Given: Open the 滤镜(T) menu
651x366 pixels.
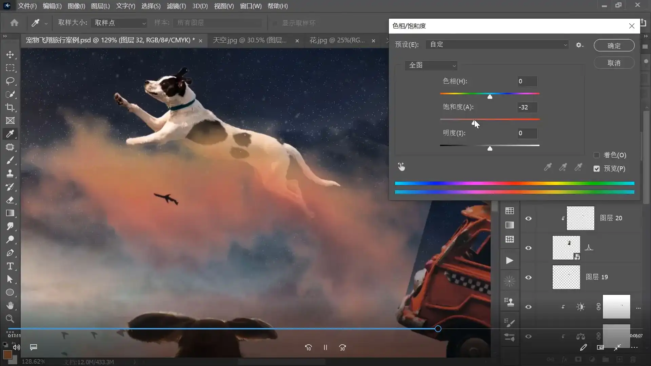Looking at the screenshot, I should (x=176, y=6).
